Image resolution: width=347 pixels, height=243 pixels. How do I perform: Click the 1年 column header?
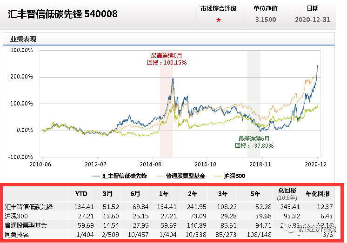pyautogui.click(x=164, y=194)
